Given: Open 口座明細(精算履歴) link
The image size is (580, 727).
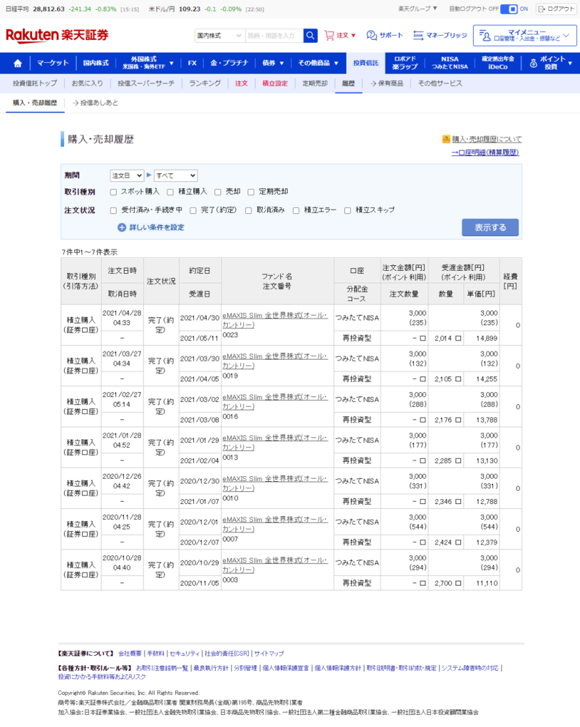Looking at the screenshot, I should coord(485,153).
